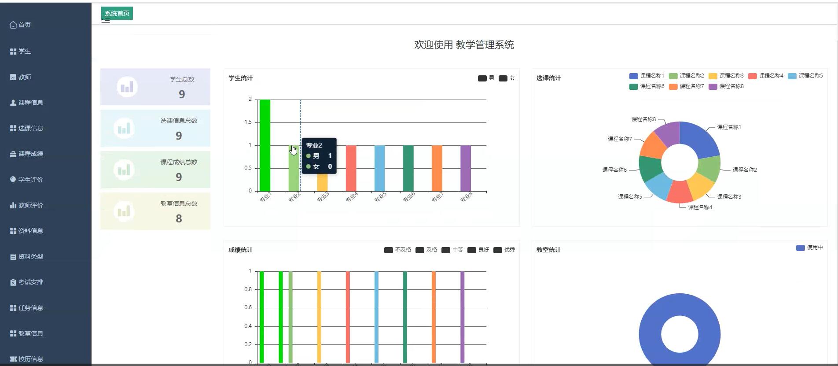Click the 专业1 bar in 学生统计
Image resolution: width=838 pixels, height=366 pixels.
pos(265,145)
